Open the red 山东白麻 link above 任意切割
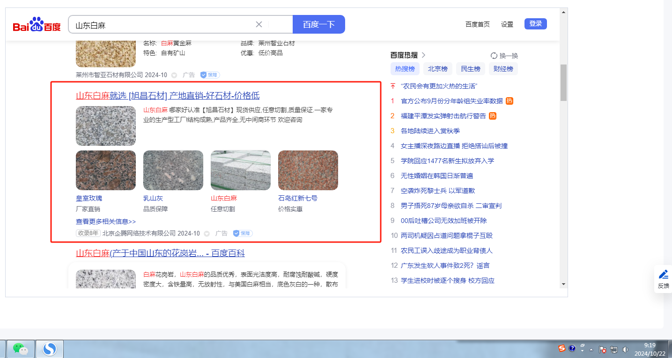Viewport: 672px width, 358px height. click(x=224, y=198)
